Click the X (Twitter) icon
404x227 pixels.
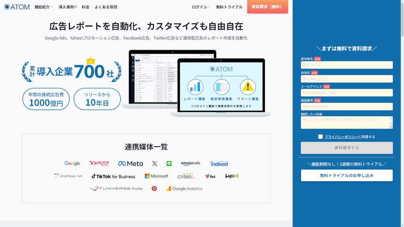pyautogui.click(x=155, y=164)
